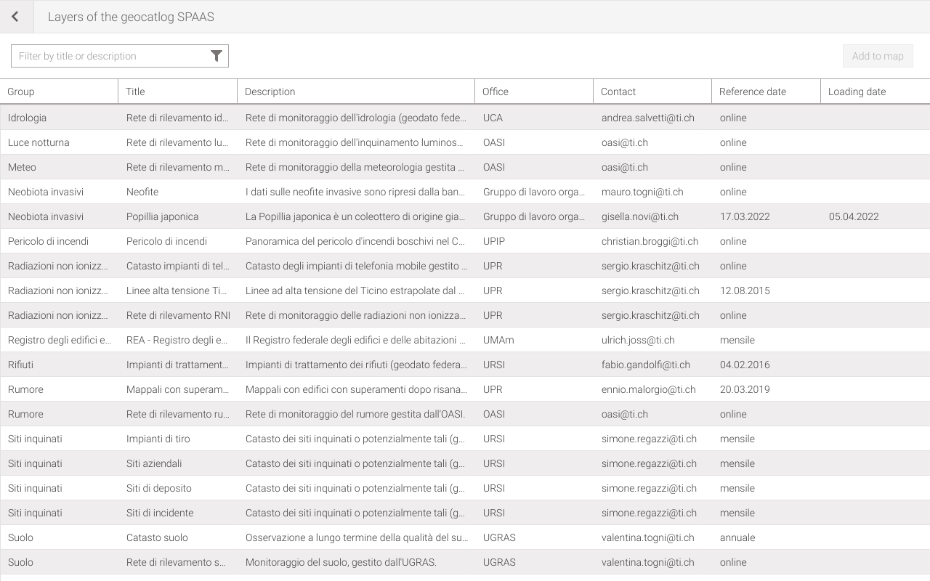Select the Linee alta tensione Ti... row
The height and width of the screenshot is (581, 930).
point(465,290)
